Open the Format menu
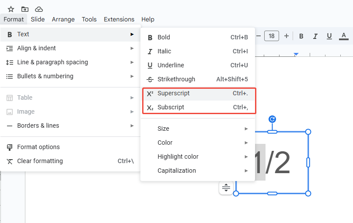 (x=14, y=19)
